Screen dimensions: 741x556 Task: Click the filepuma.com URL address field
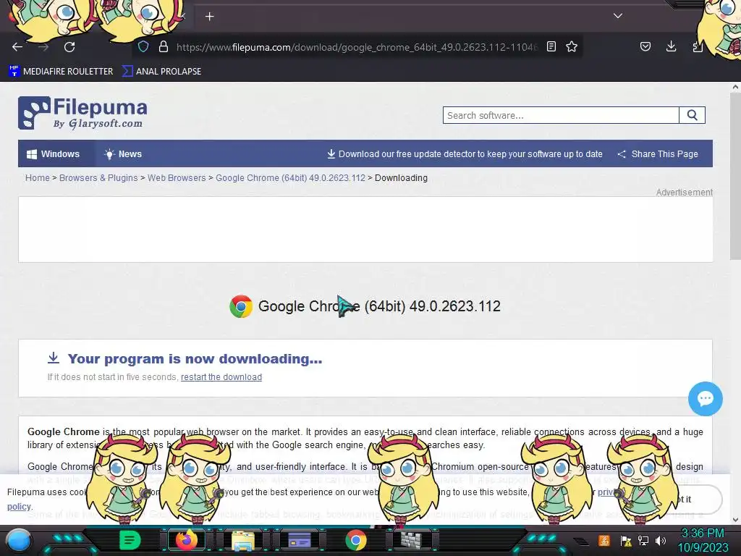(357, 47)
